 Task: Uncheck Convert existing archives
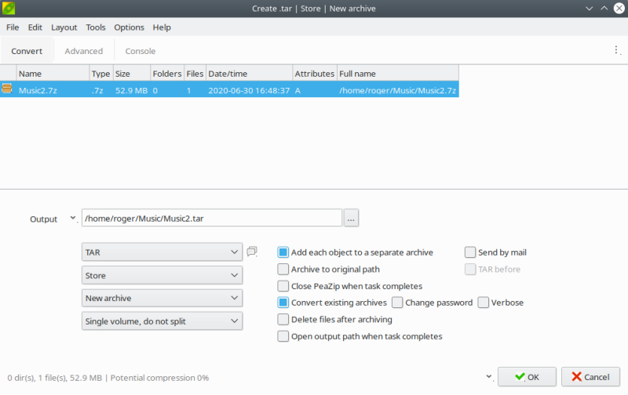(283, 303)
